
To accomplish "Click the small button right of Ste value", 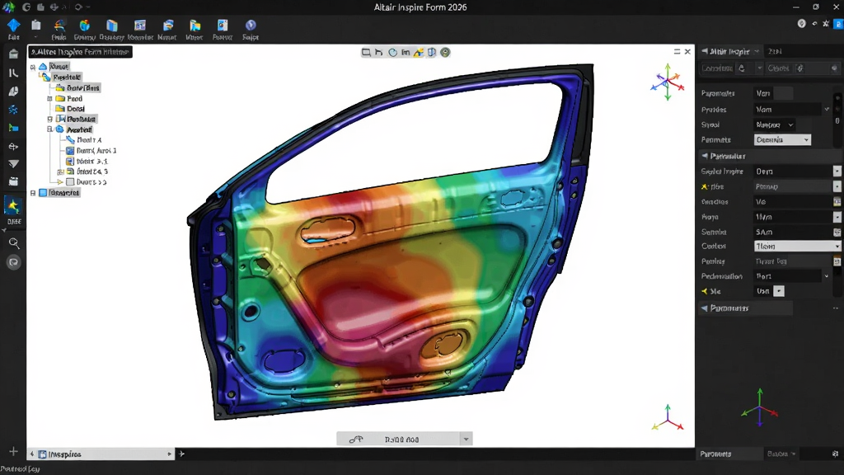I will pyautogui.click(x=779, y=291).
